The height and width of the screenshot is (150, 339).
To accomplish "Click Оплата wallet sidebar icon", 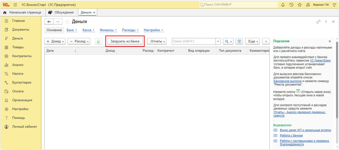I will [6, 91].
